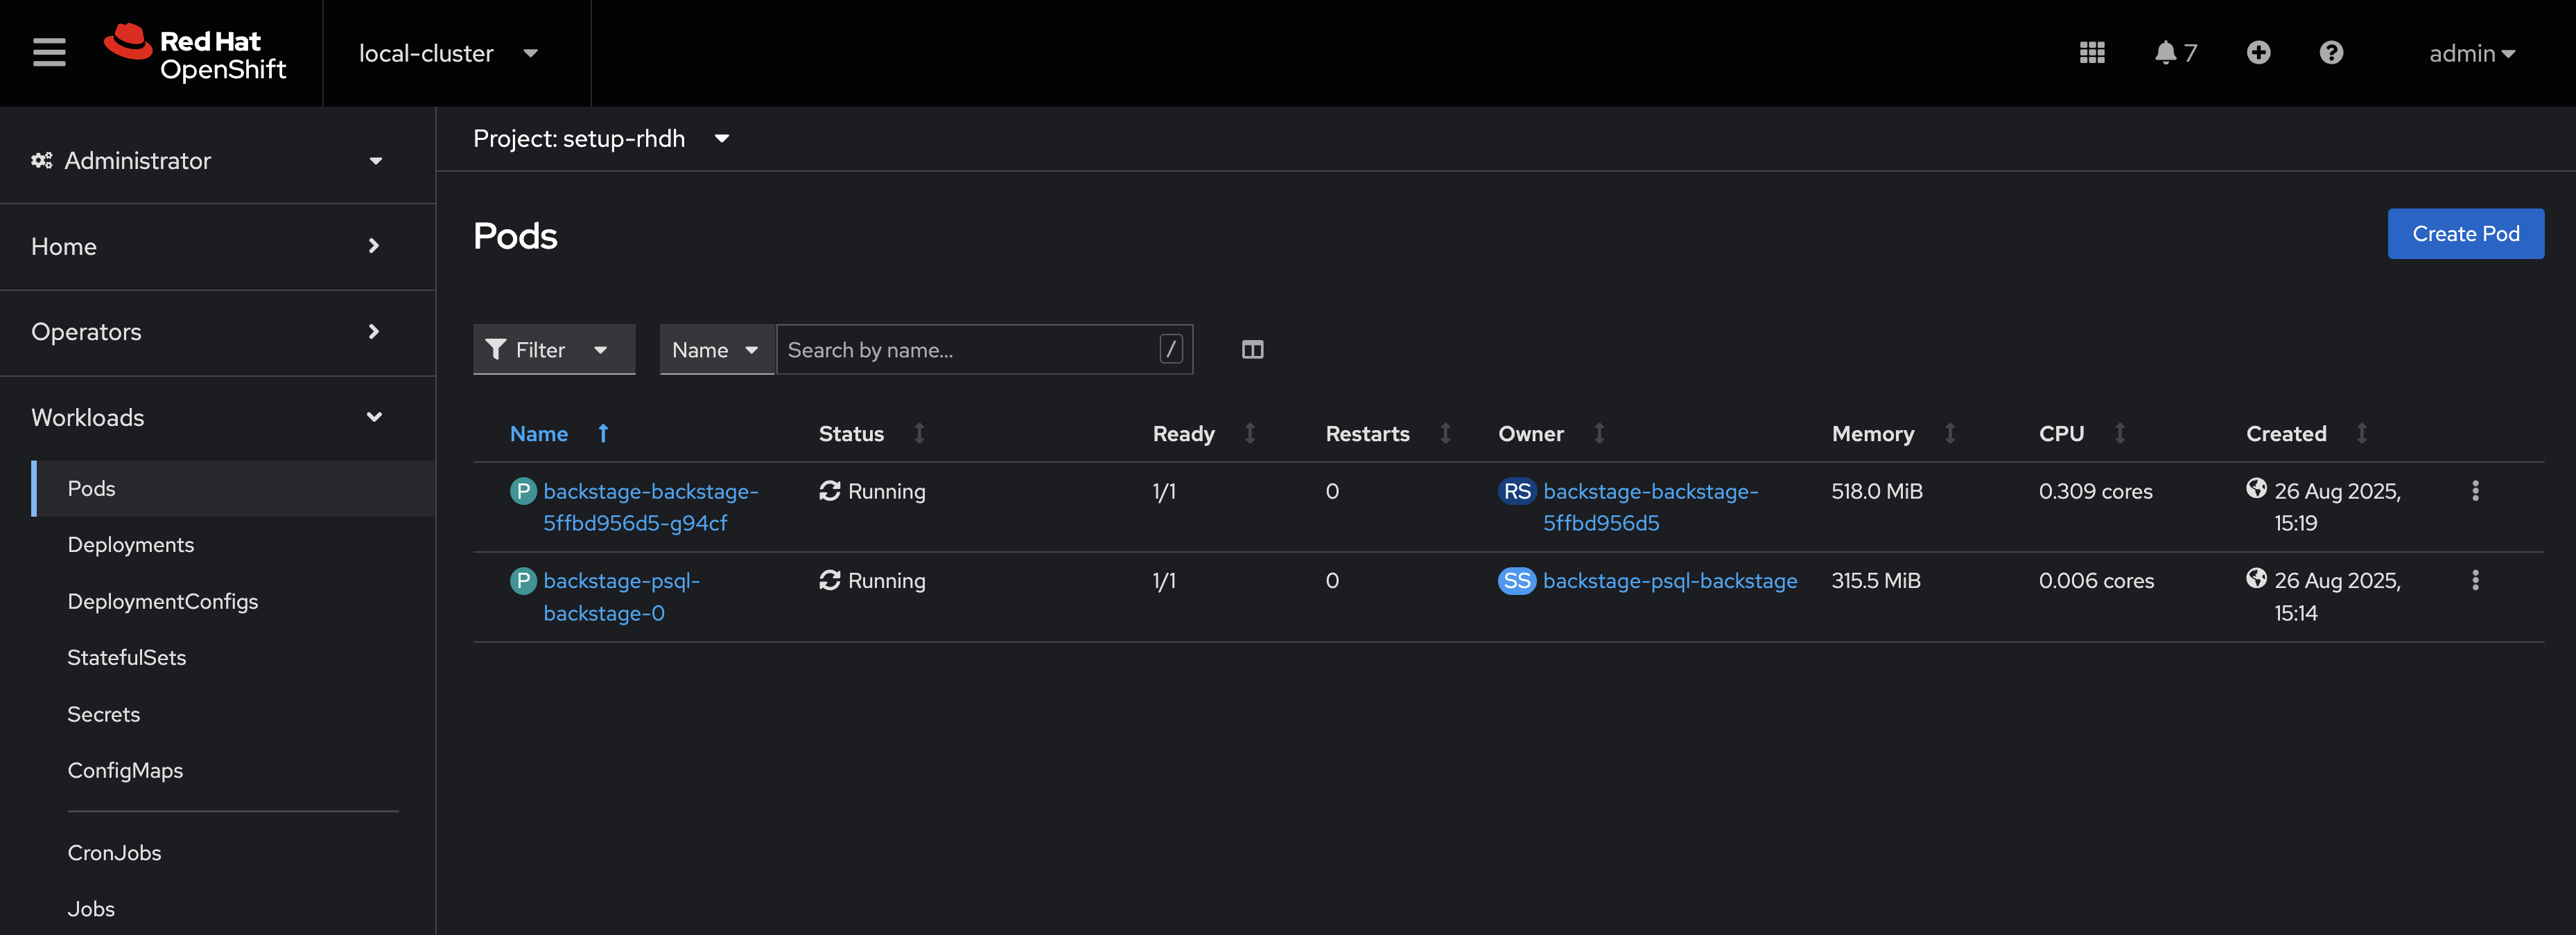Sort table by Ready column arrows

1249,434
